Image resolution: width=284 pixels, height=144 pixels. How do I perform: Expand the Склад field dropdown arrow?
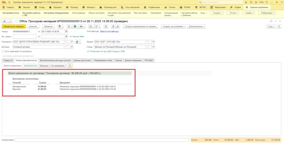(147, 47)
